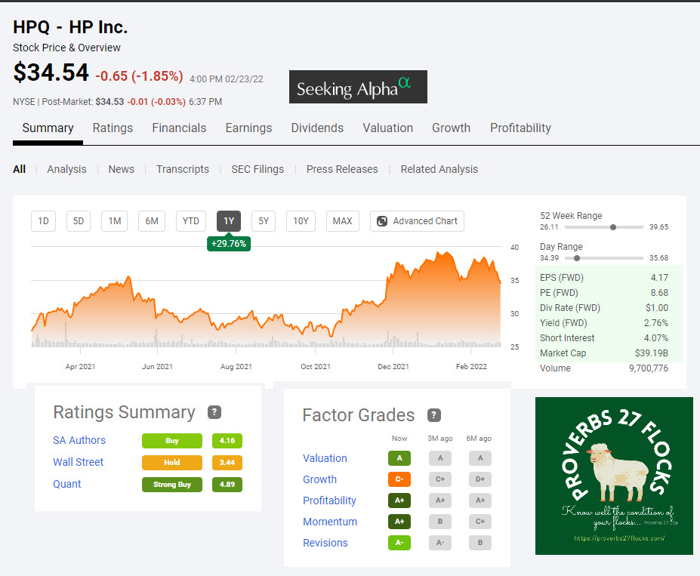
Task: Click the Seeking Alpha logo
Action: 358,87
